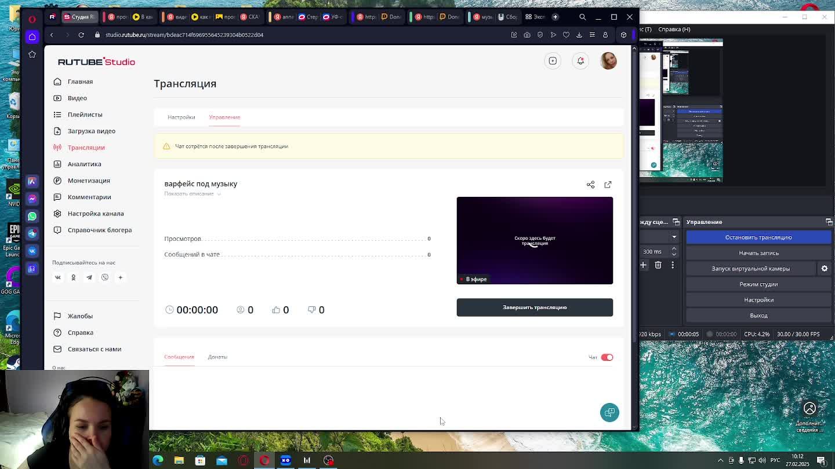
Task: Open Opera sidebar WhatsApp icon
Action: point(32,216)
